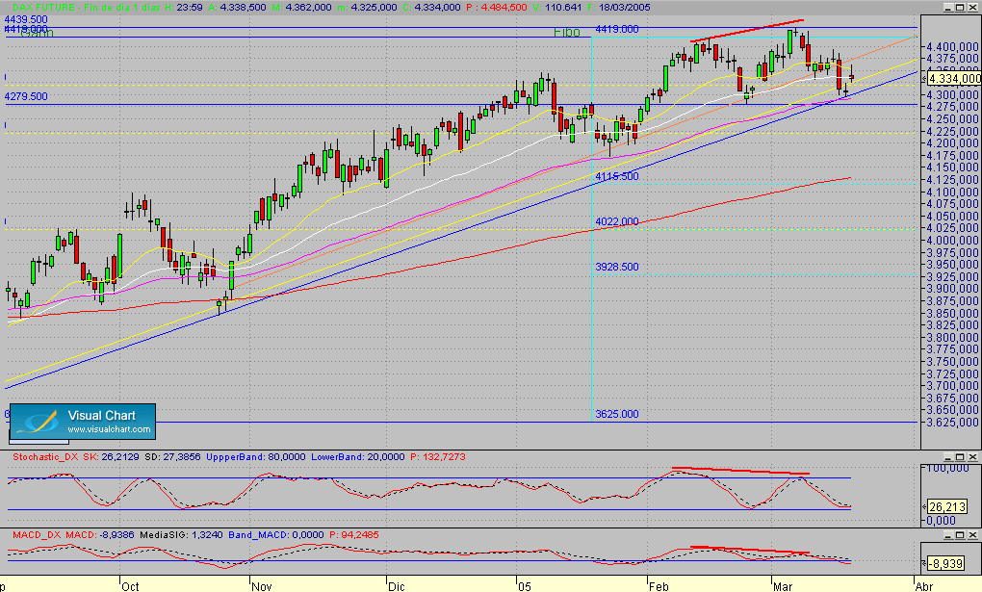Viewport: 982px width, 592px height.
Task: Select the top level label '4439.500'
Action: [x=26, y=20]
